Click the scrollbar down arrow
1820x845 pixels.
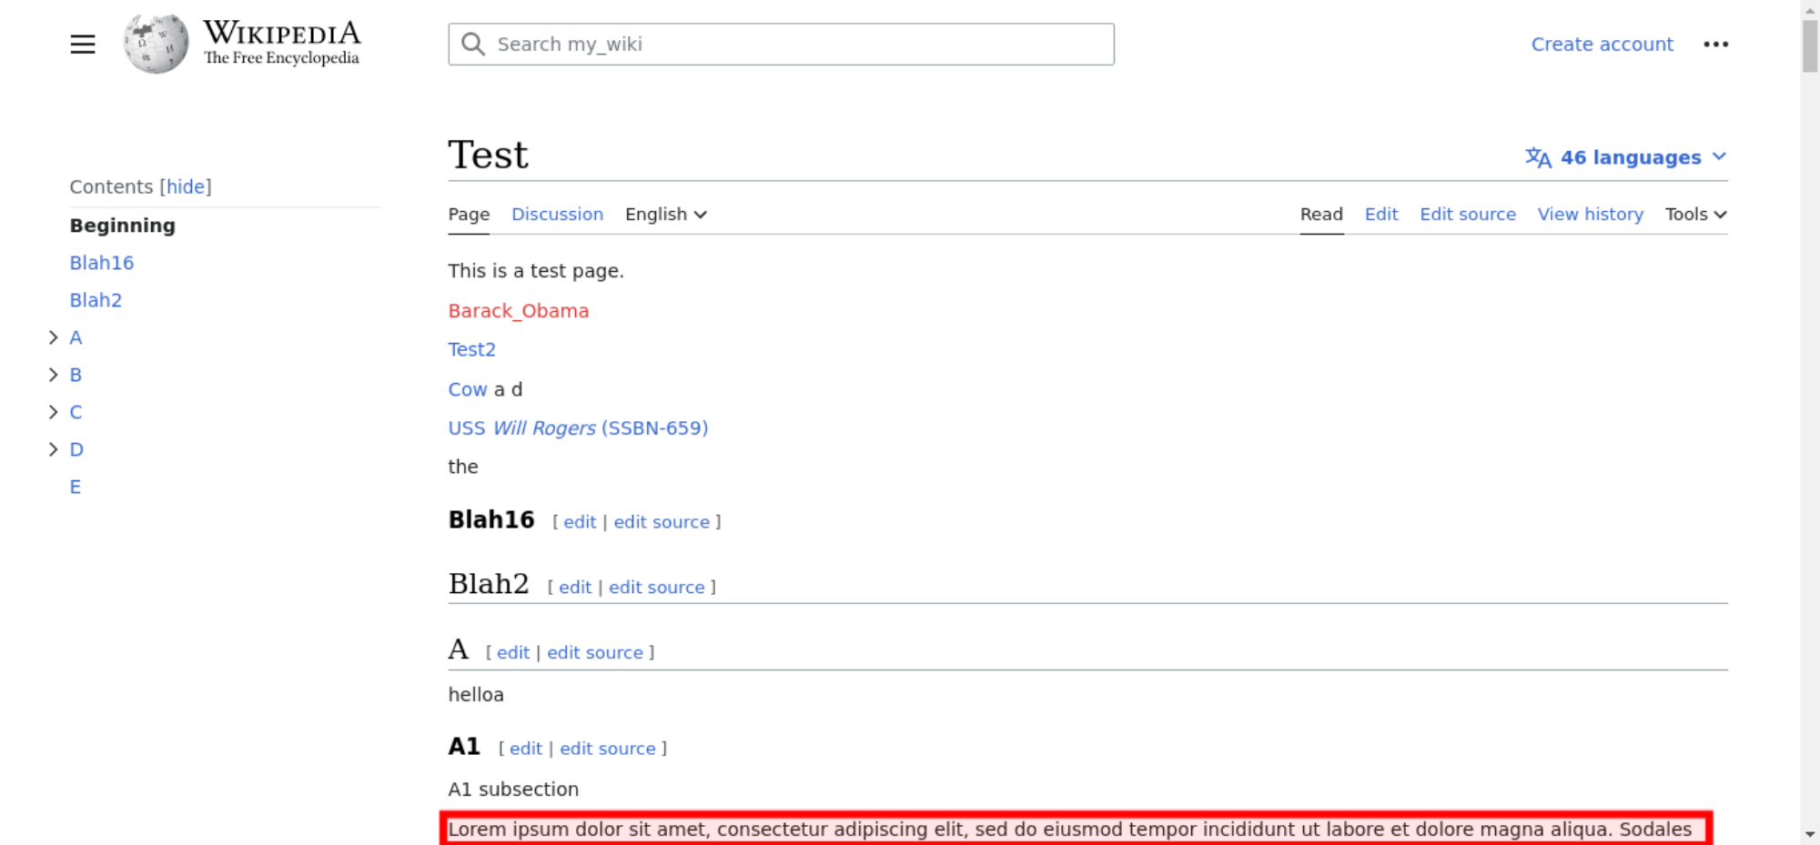[x=1809, y=834]
